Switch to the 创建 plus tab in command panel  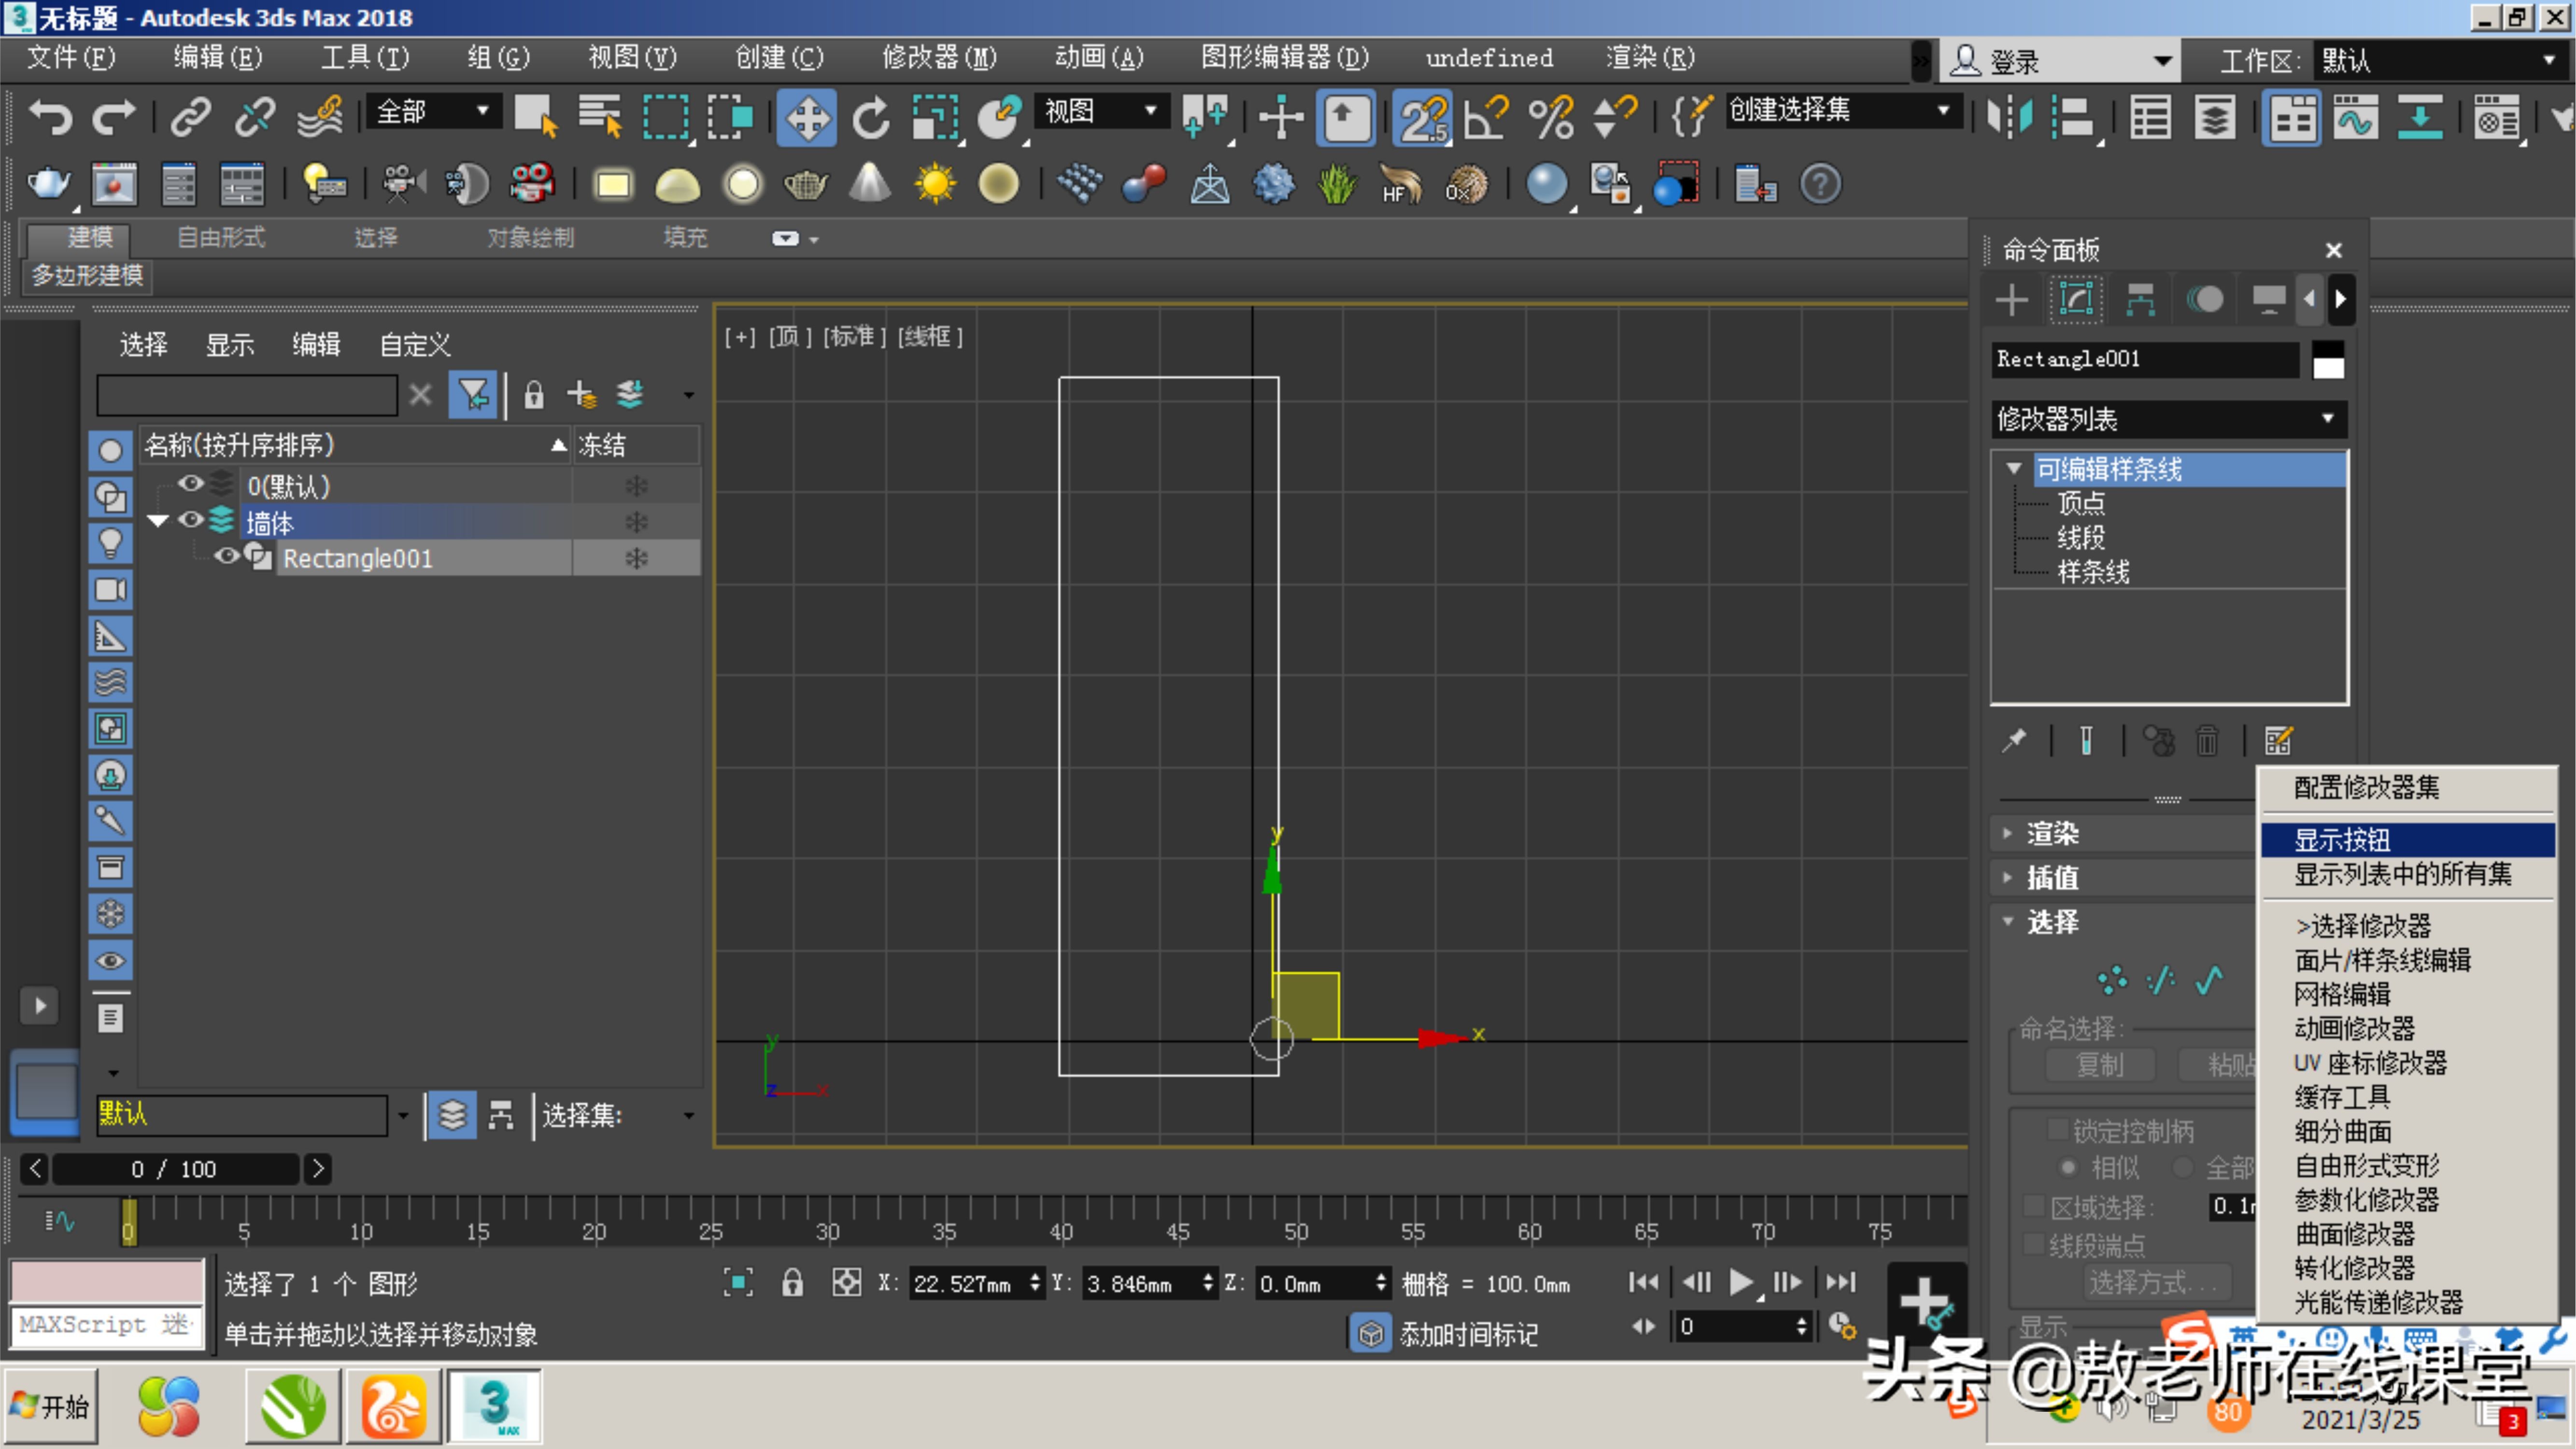(x=2012, y=299)
